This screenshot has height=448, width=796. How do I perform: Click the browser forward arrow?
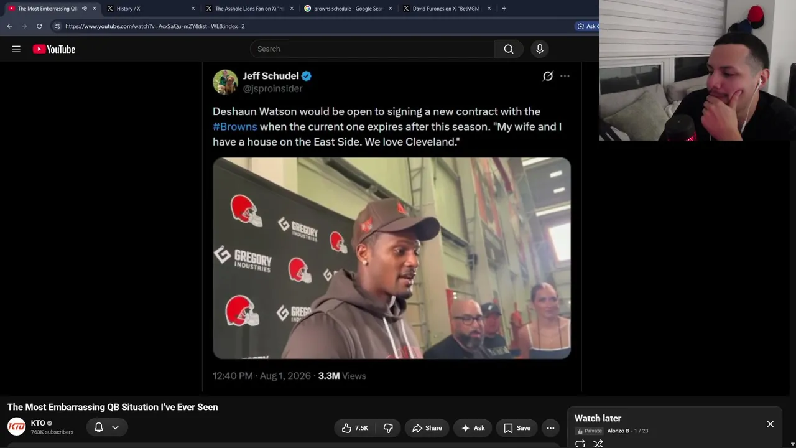(24, 26)
